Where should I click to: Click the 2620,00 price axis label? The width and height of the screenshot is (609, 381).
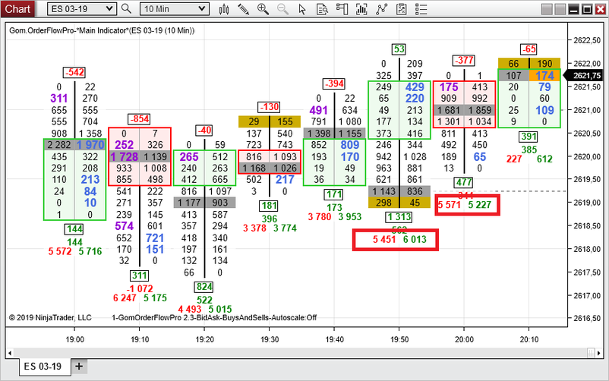click(587, 156)
